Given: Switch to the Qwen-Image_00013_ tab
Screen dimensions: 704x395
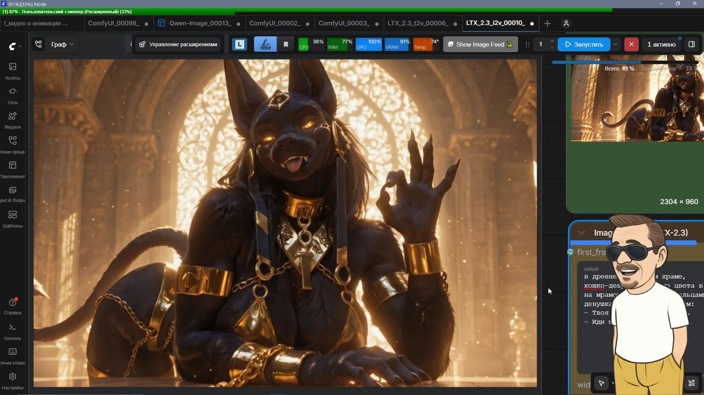Looking at the screenshot, I should pyautogui.click(x=200, y=23).
